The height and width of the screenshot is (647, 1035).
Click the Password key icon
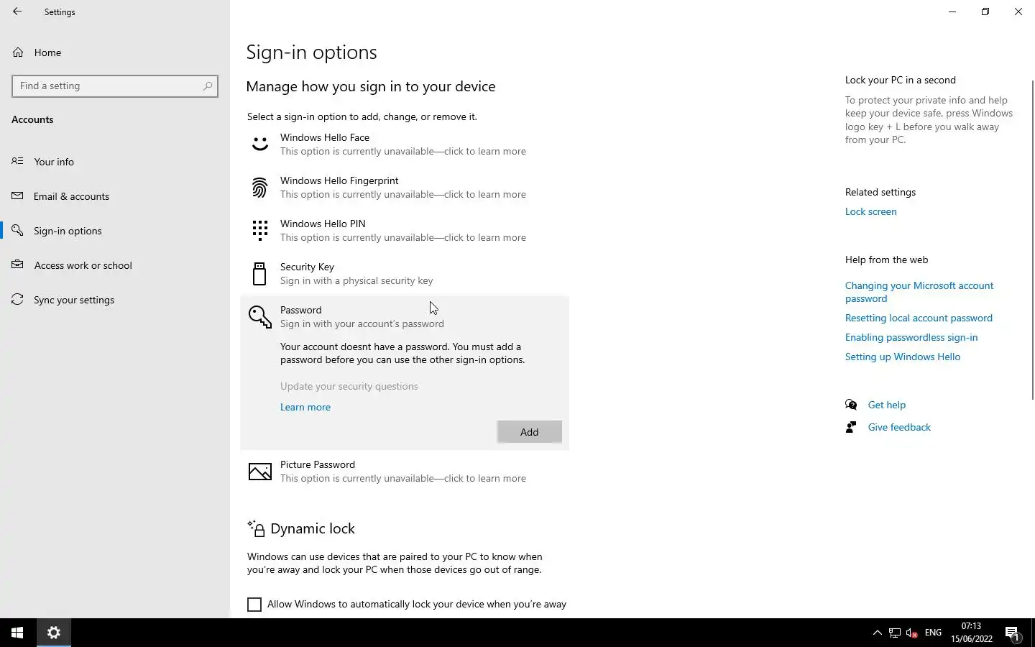[259, 317]
